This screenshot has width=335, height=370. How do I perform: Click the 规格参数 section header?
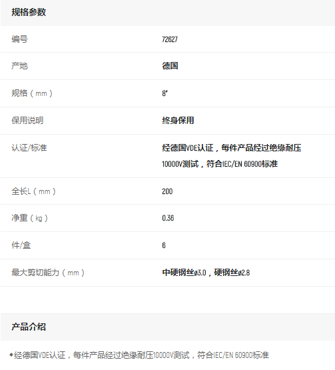coord(29,12)
